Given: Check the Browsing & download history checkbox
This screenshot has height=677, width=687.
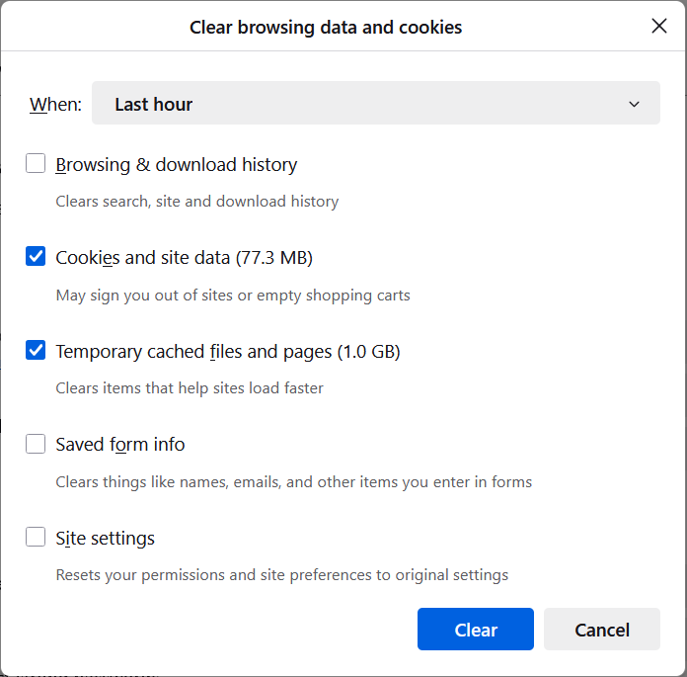Looking at the screenshot, I should pos(36,164).
